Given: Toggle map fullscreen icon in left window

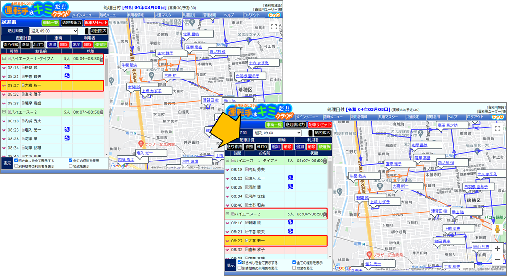Looking at the screenshot, I should tap(274, 27).
